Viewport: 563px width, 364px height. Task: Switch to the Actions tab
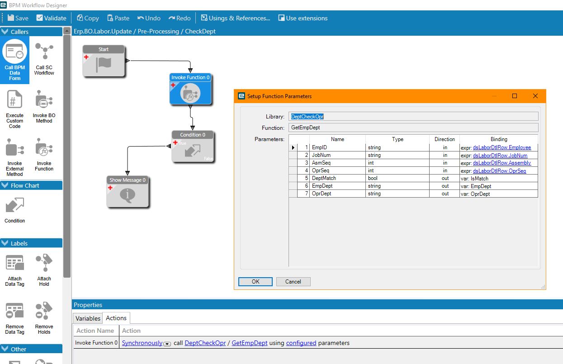[x=116, y=318]
